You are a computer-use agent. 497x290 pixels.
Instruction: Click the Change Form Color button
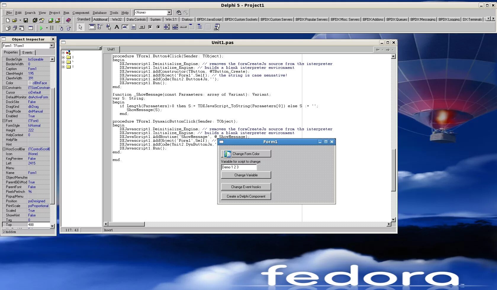(x=246, y=154)
